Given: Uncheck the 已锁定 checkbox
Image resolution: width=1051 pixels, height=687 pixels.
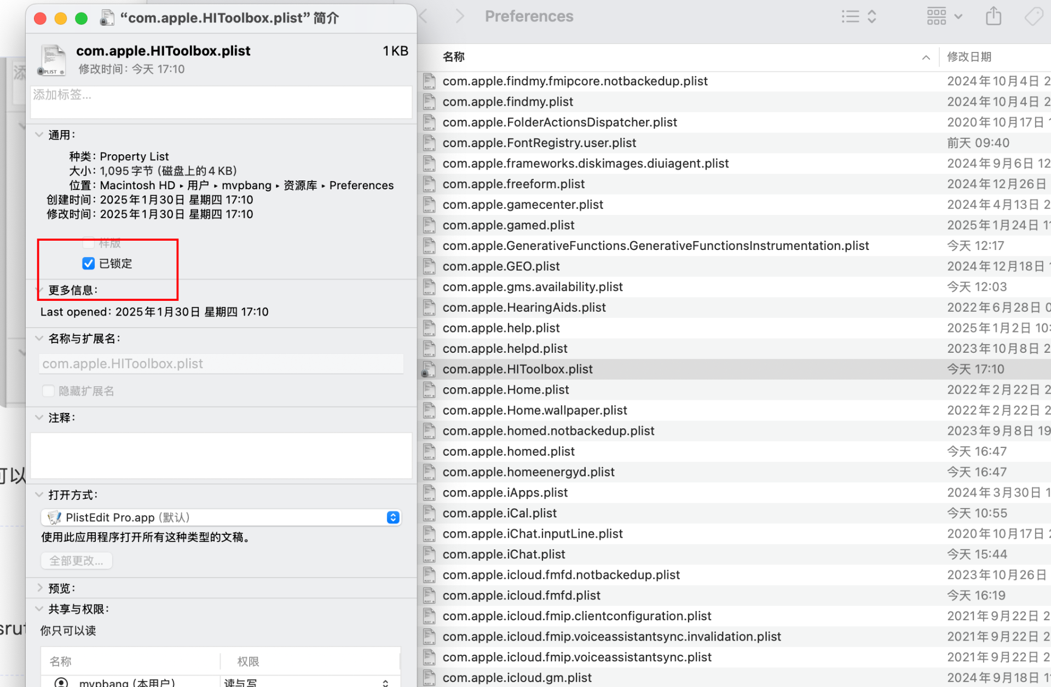Looking at the screenshot, I should click(88, 264).
